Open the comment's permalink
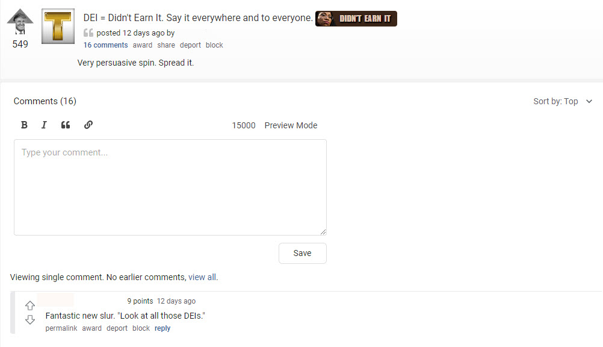 tap(61, 328)
